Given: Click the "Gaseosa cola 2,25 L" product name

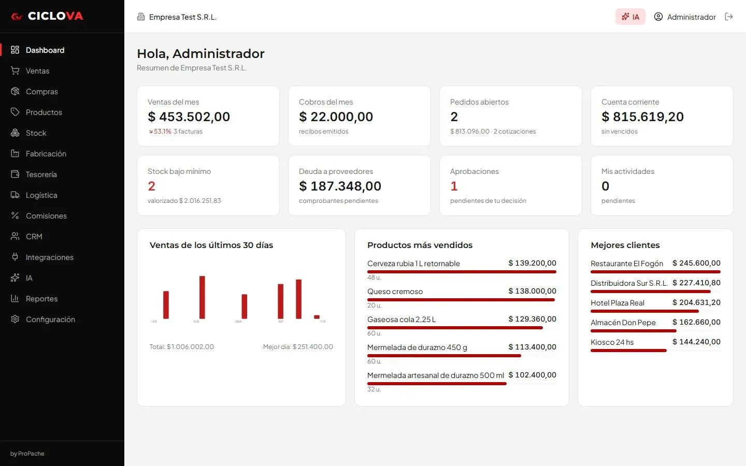Looking at the screenshot, I should 401,319.
